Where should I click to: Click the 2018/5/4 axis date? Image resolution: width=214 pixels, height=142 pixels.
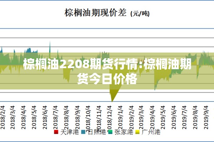pos(34,117)
